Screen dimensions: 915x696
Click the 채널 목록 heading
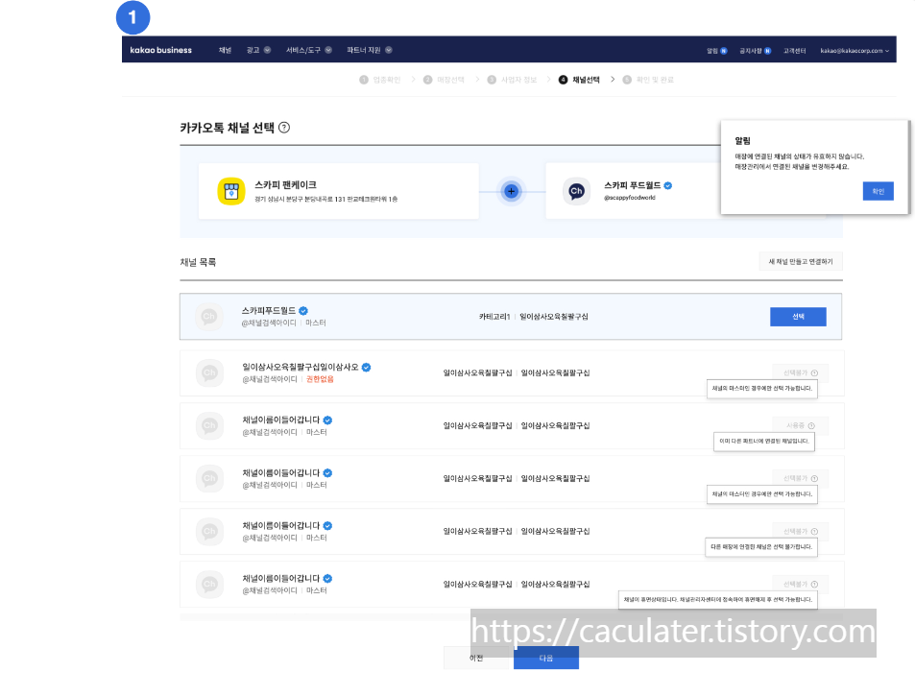click(x=198, y=262)
